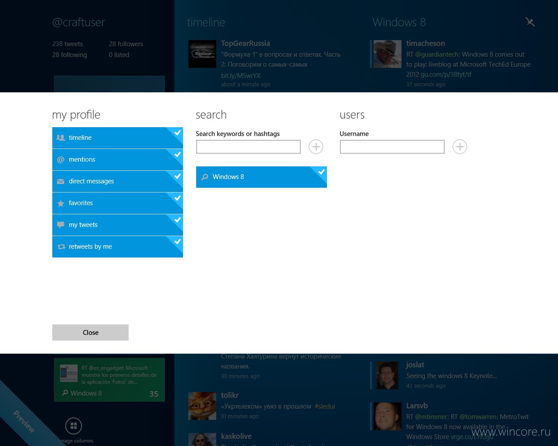Open Larsvb avatar thumbnail
Viewport: 558px width, 446px height.
[x=388, y=416]
